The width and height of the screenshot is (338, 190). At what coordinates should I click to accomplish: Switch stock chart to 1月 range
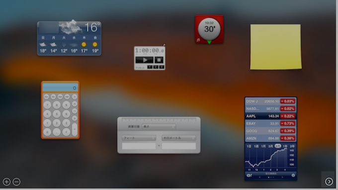click(263, 146)
